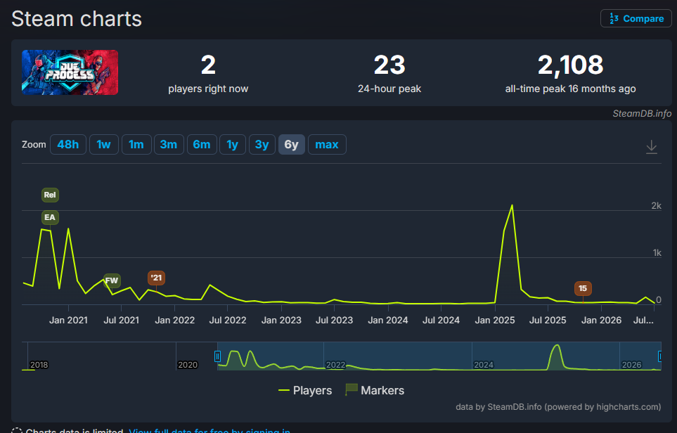
Task: Click the Jul 2023 axis label
Action: tap(334, 321)
